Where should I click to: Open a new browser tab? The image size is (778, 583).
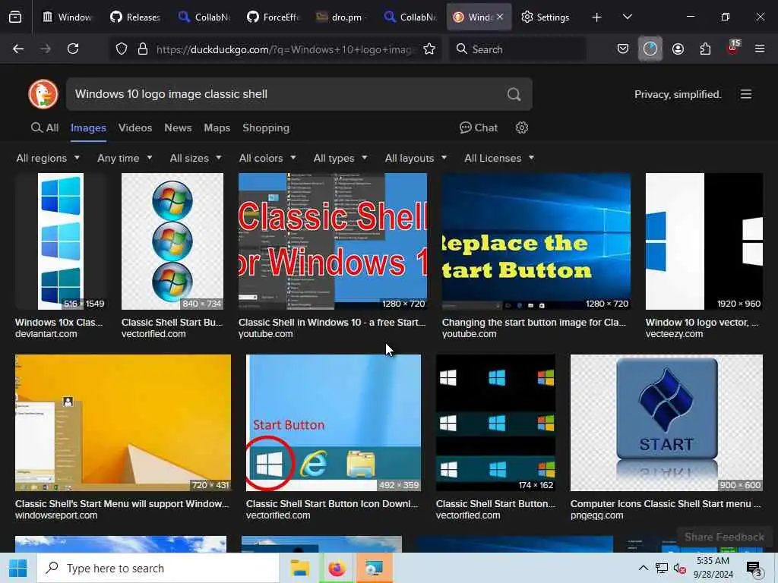click(x=597, y=17)
